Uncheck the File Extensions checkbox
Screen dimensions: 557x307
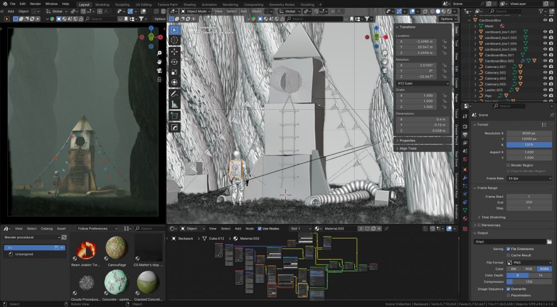tap(509, 249)
